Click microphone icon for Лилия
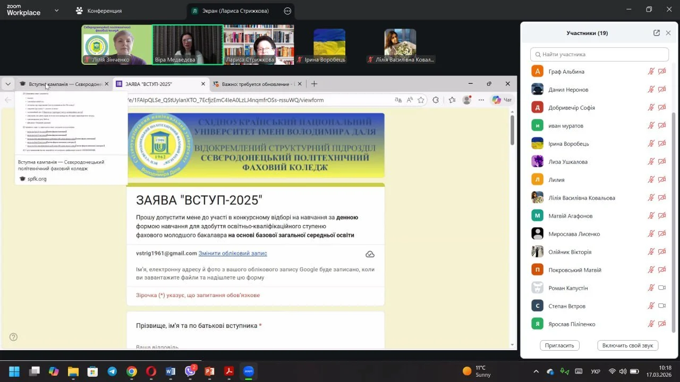The image size is (680, 382). [x=651, y=180]
